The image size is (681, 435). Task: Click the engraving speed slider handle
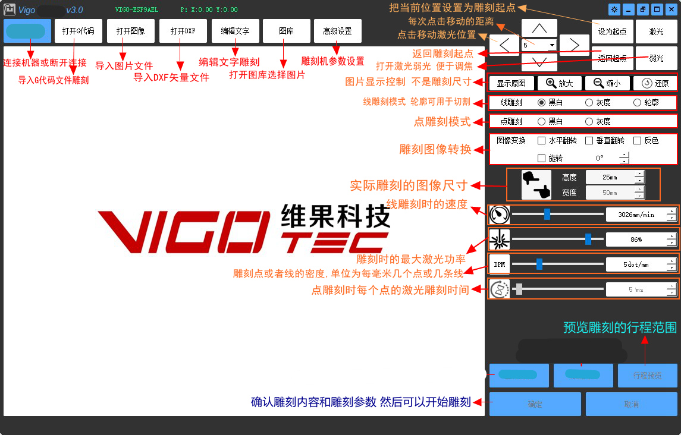point(547,214)
